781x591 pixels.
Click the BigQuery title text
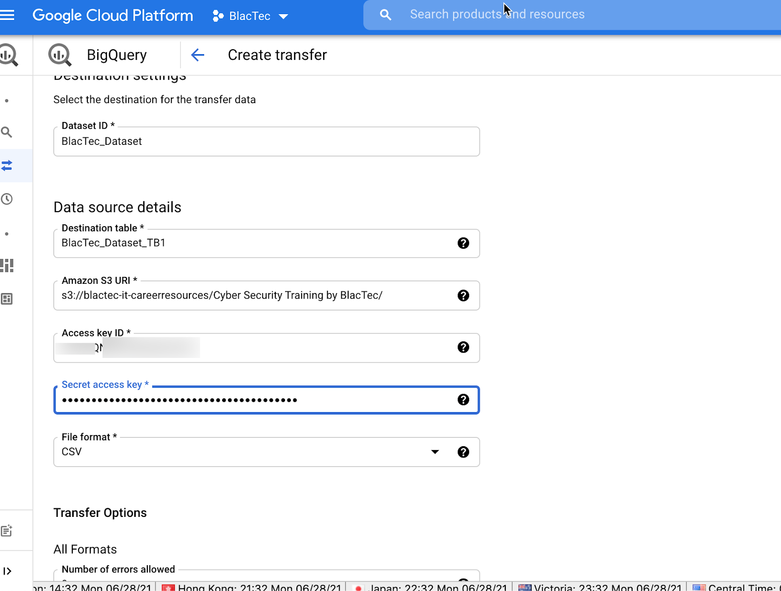[117, 55]
